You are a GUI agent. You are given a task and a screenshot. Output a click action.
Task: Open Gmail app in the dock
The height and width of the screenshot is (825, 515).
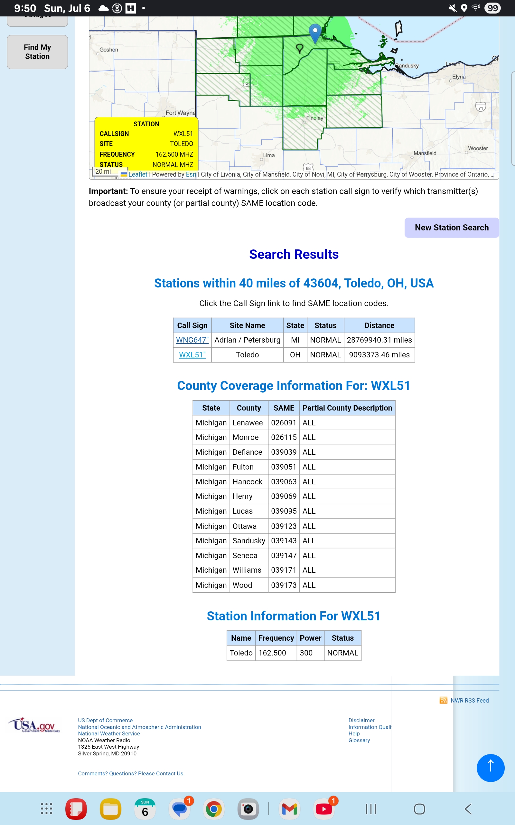(x=289, y=809)
